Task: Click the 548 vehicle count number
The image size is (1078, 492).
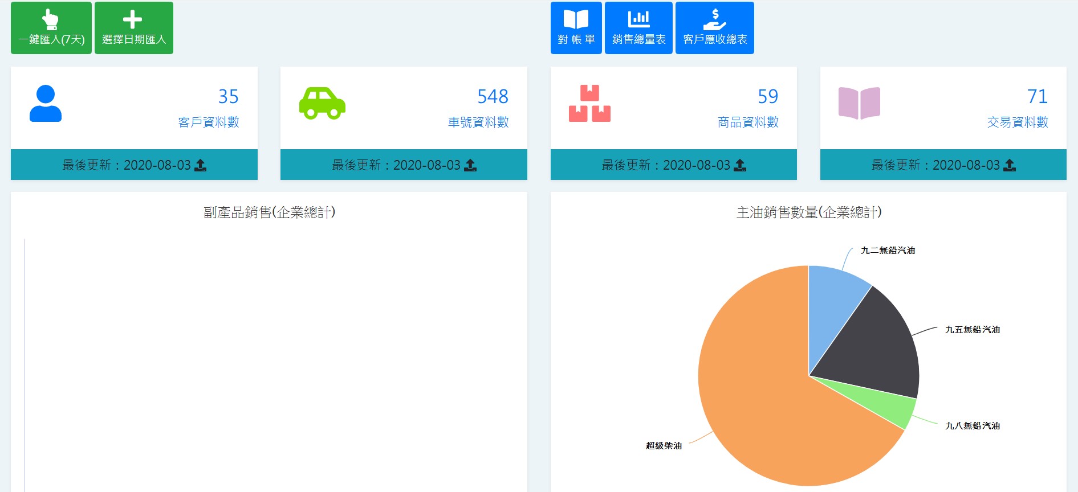Action: pos(493,96)
